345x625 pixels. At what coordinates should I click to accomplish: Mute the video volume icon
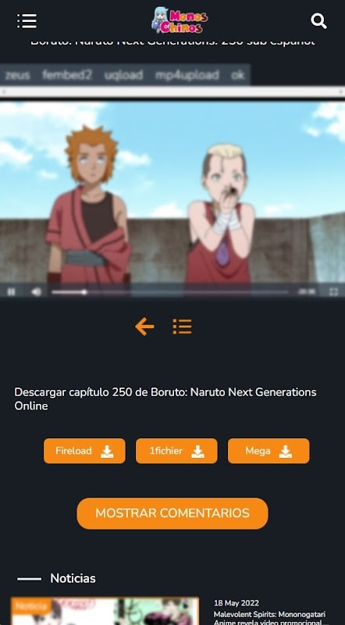click(36, 292)
